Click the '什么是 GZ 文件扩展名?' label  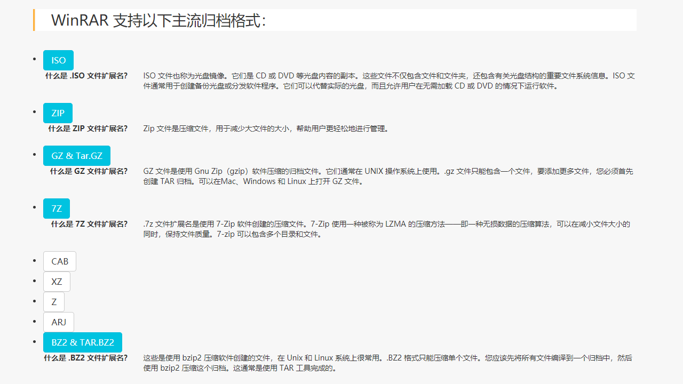click(89, 171)
